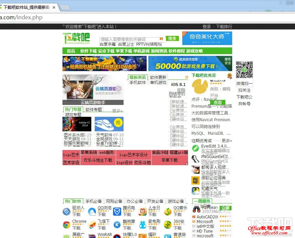Go to next slide in banner carousel
Viewport: 295px width, 238px height.
(x=119, y=89)
